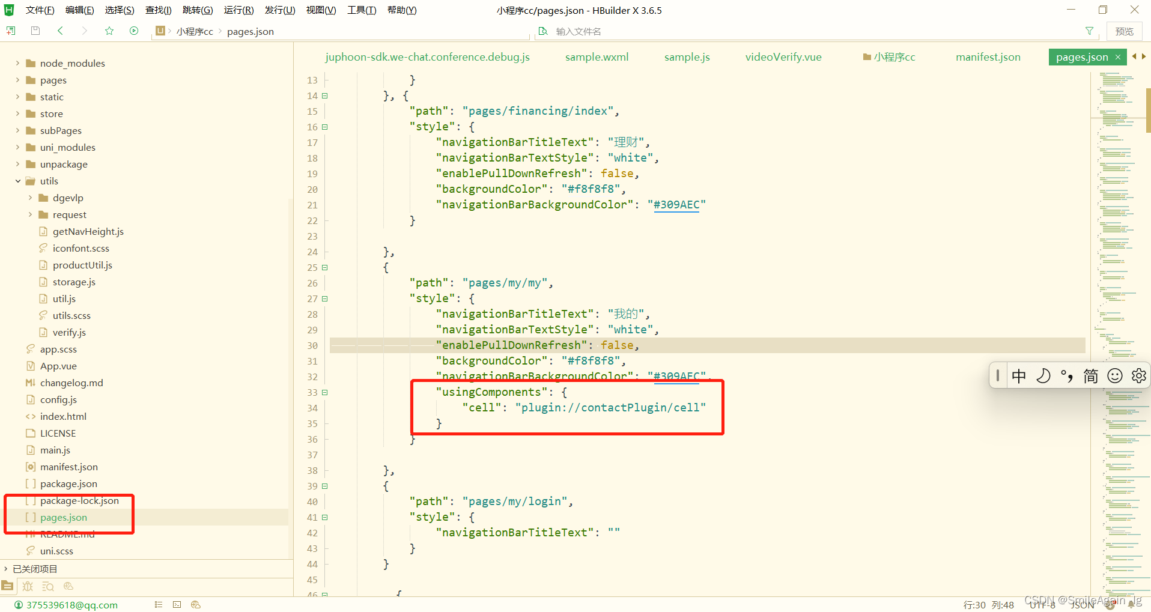
Task: Click the debug bug icon in bottom bar
Action: (28, 586)
